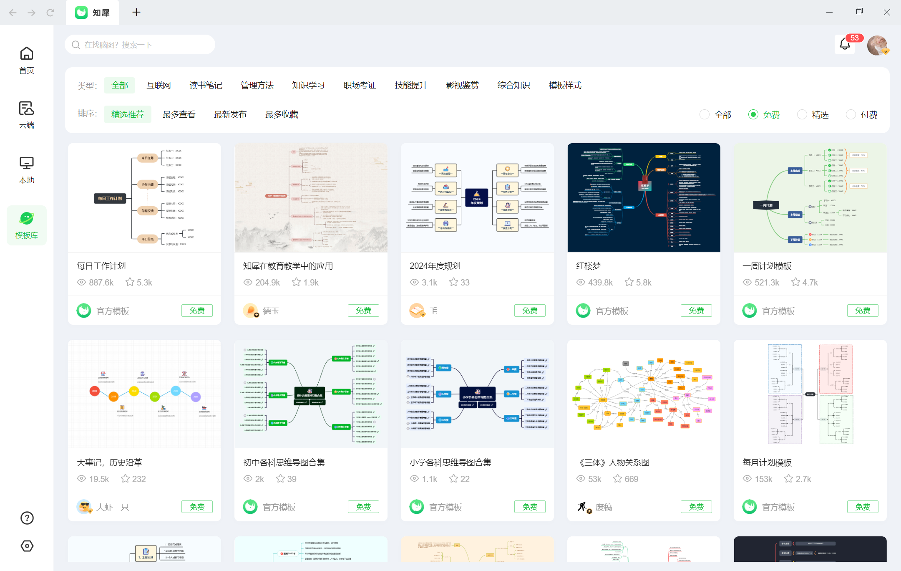Click the 一周计划模板 title text

(767, 266)
